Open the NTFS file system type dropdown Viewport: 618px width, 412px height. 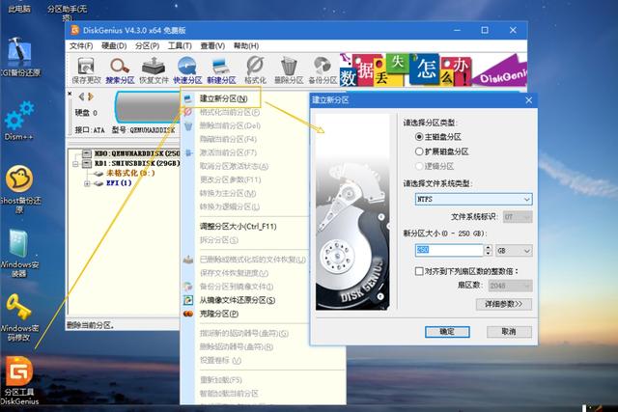(x=473, y=199)
